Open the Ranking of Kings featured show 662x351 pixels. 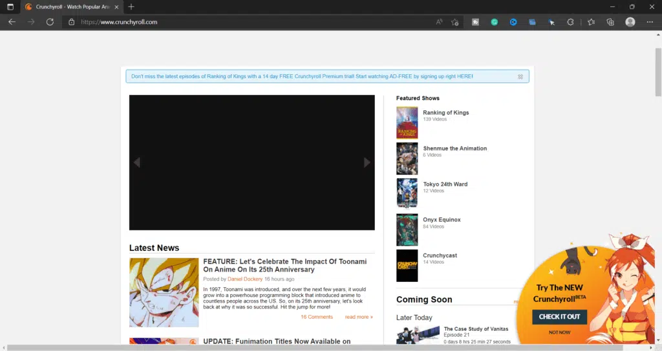point(446,112)
